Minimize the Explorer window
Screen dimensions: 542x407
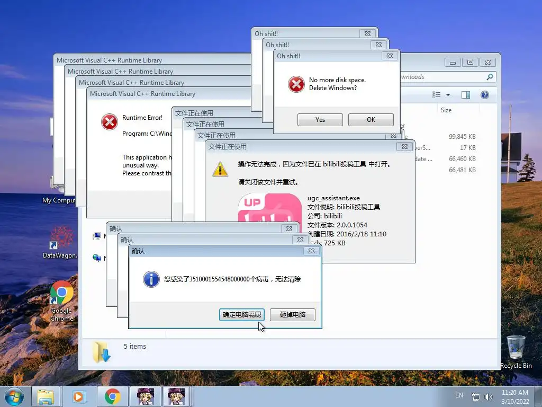tap(453, 63)
